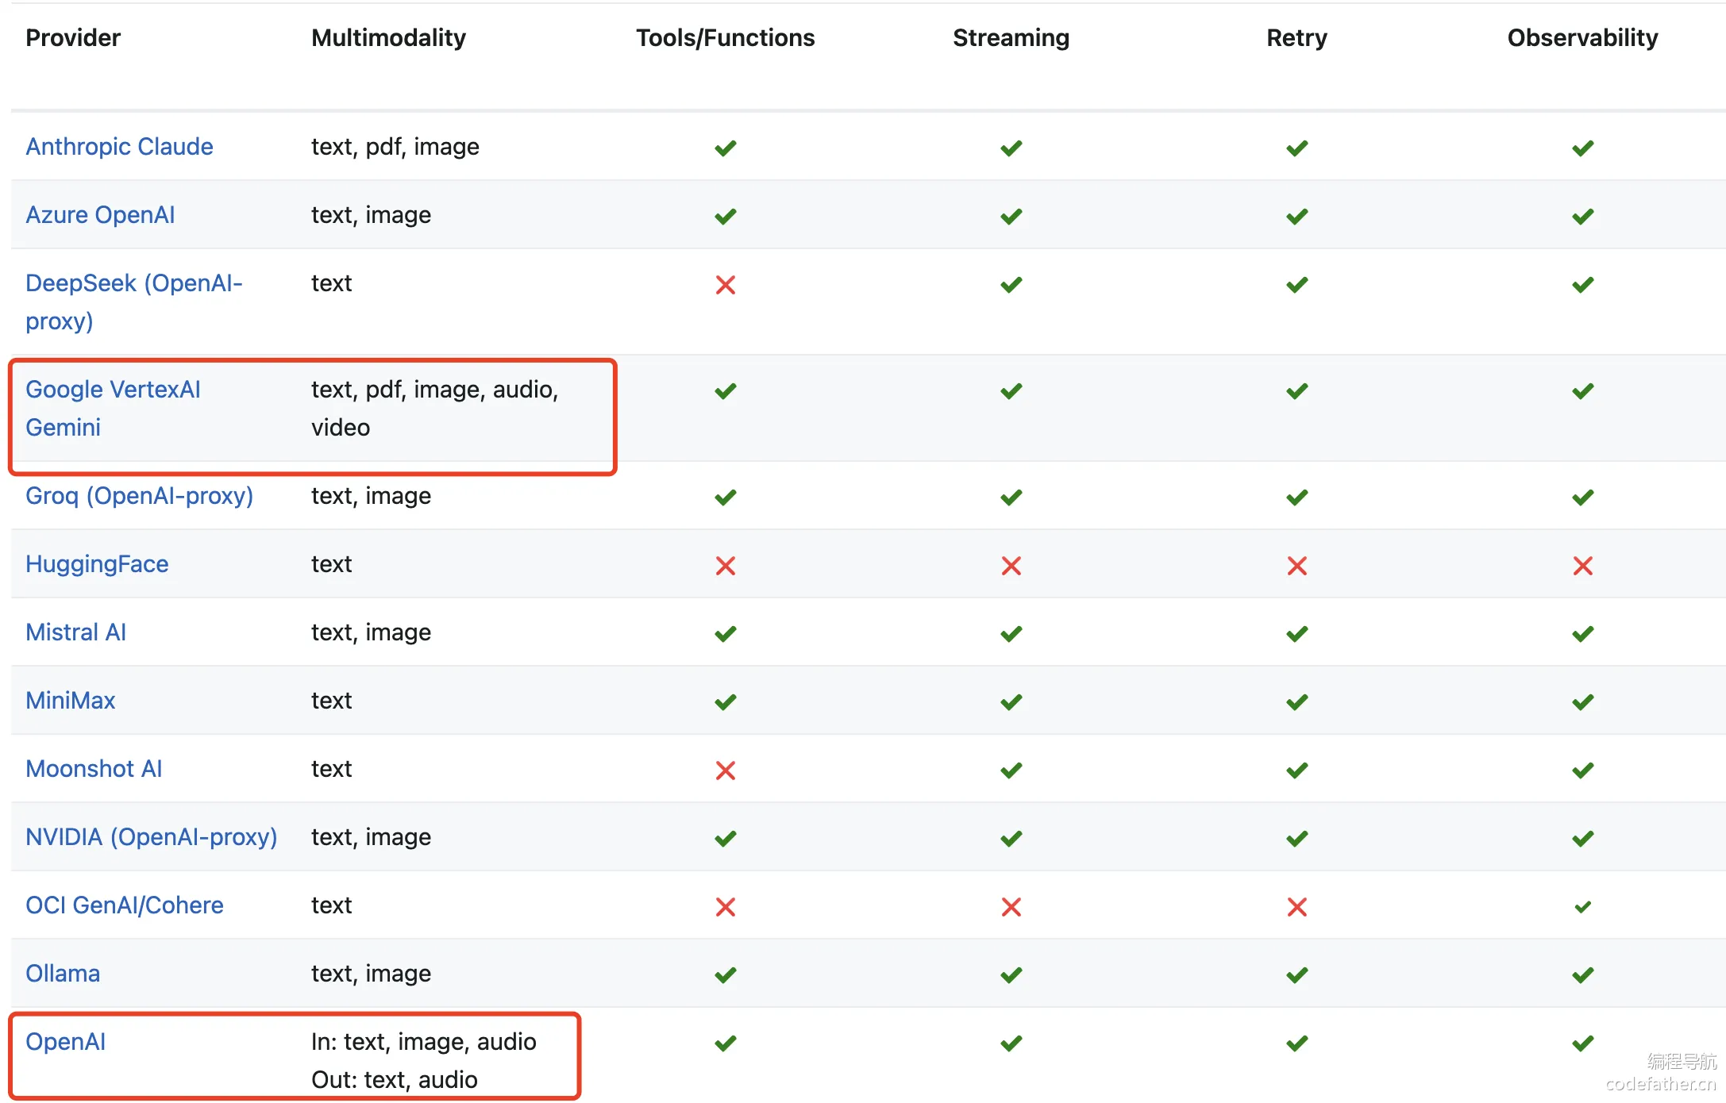Click the NVIDIA Tools/Functions checkmark

726,839
